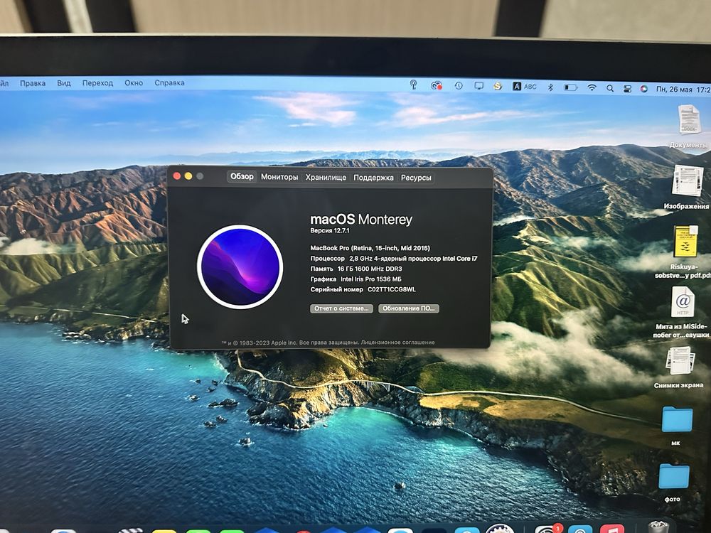Launch Siri from the menu bar
Viewport: 711px width, 533px height.
pyautogui.click(x=643, y=90)
